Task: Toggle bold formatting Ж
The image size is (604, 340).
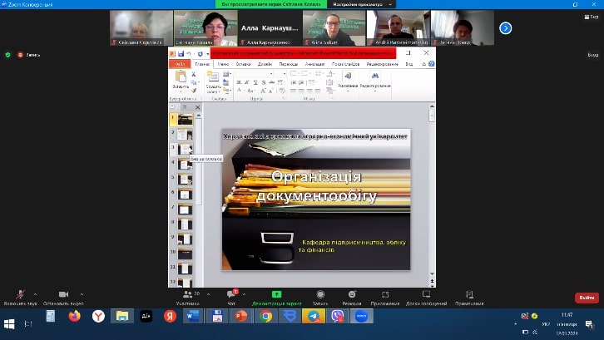Action: click(x=239, y=82)
